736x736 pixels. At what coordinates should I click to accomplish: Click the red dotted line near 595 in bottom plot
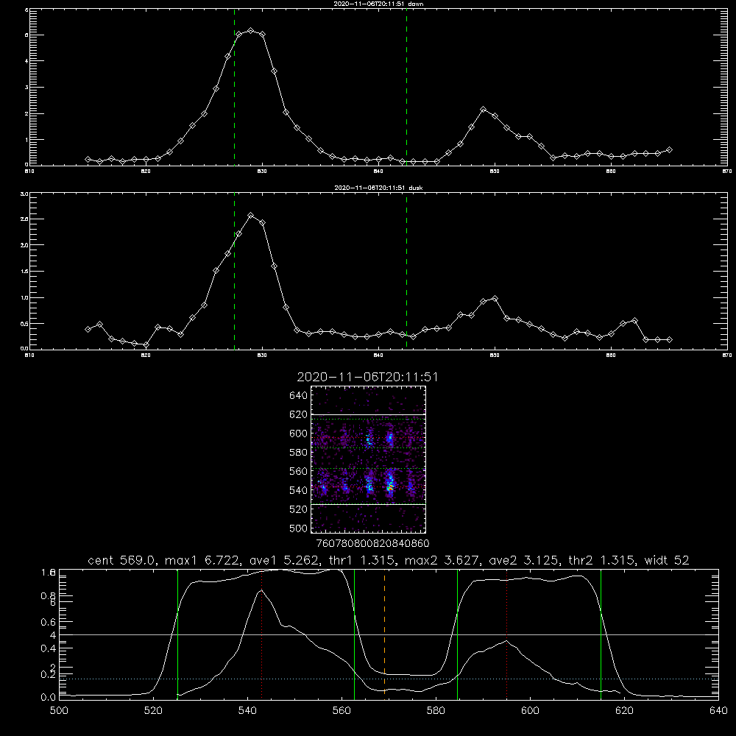pyautogui.click(x=507, y=634)
